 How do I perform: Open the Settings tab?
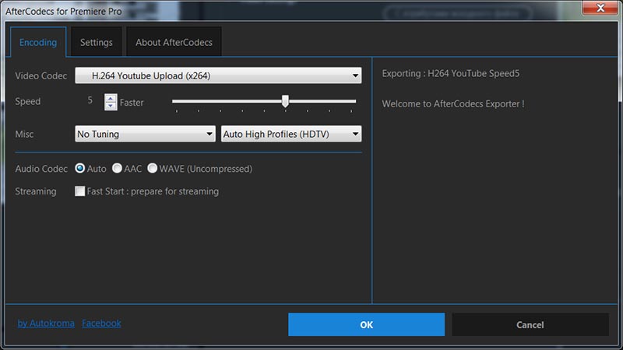pyautogui.click(x=96, y=42)
